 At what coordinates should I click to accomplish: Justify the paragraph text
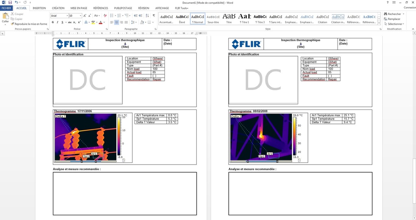[126, 23]
